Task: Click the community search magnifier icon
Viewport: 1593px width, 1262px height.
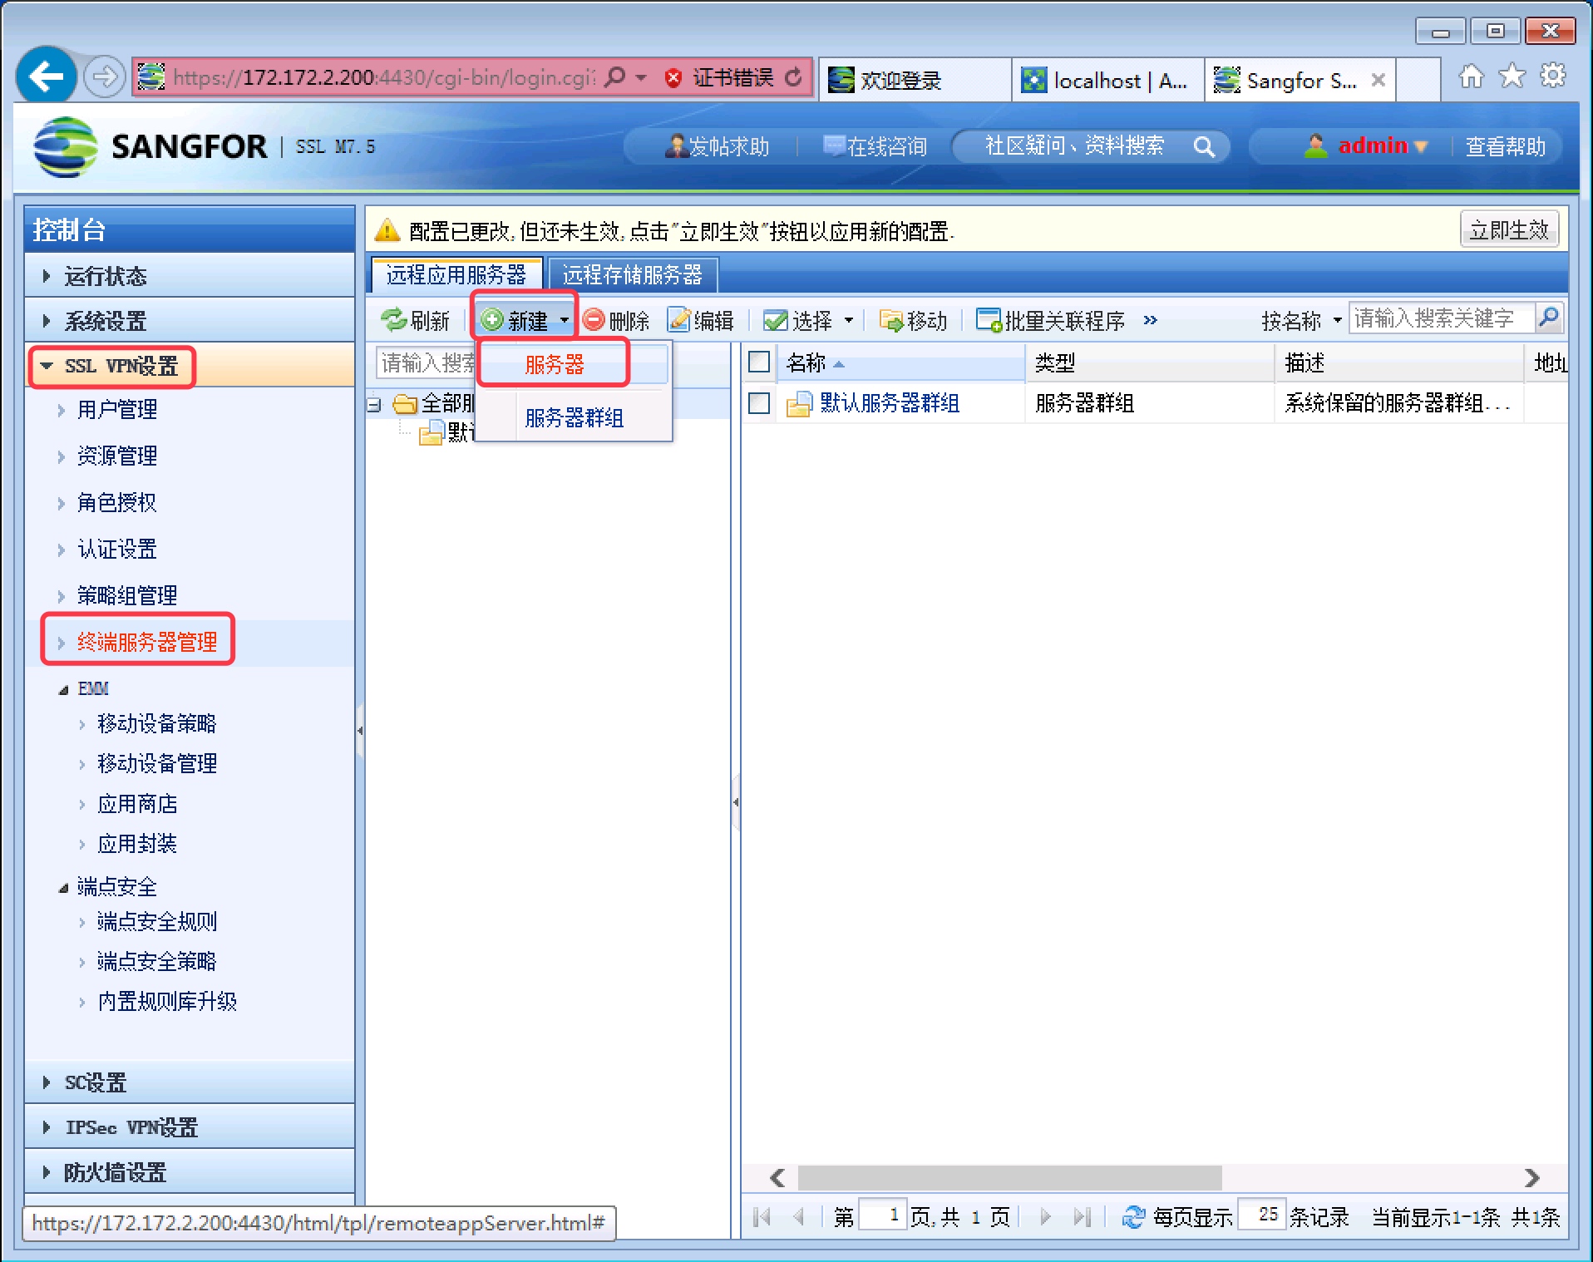Action: (x=1204, y=146)
